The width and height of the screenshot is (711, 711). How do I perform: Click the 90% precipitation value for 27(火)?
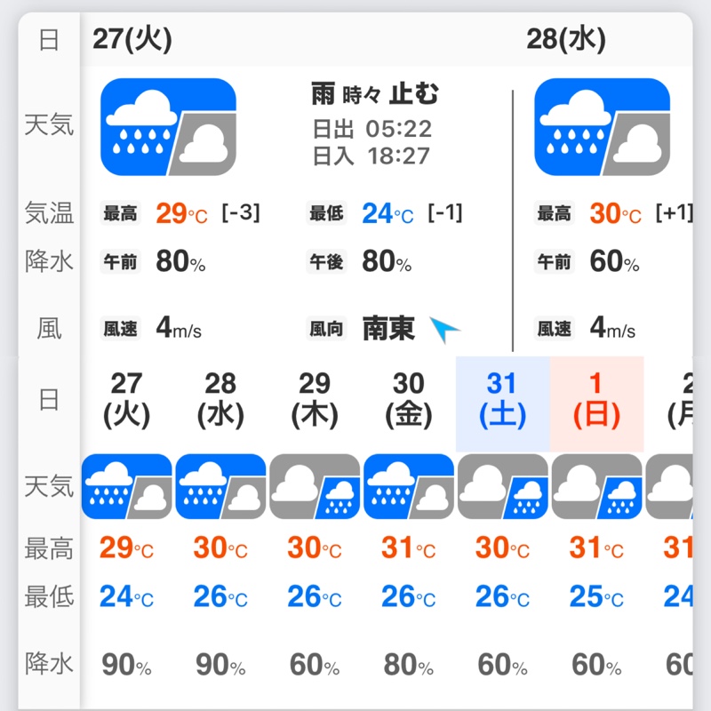tap(126, 665)
